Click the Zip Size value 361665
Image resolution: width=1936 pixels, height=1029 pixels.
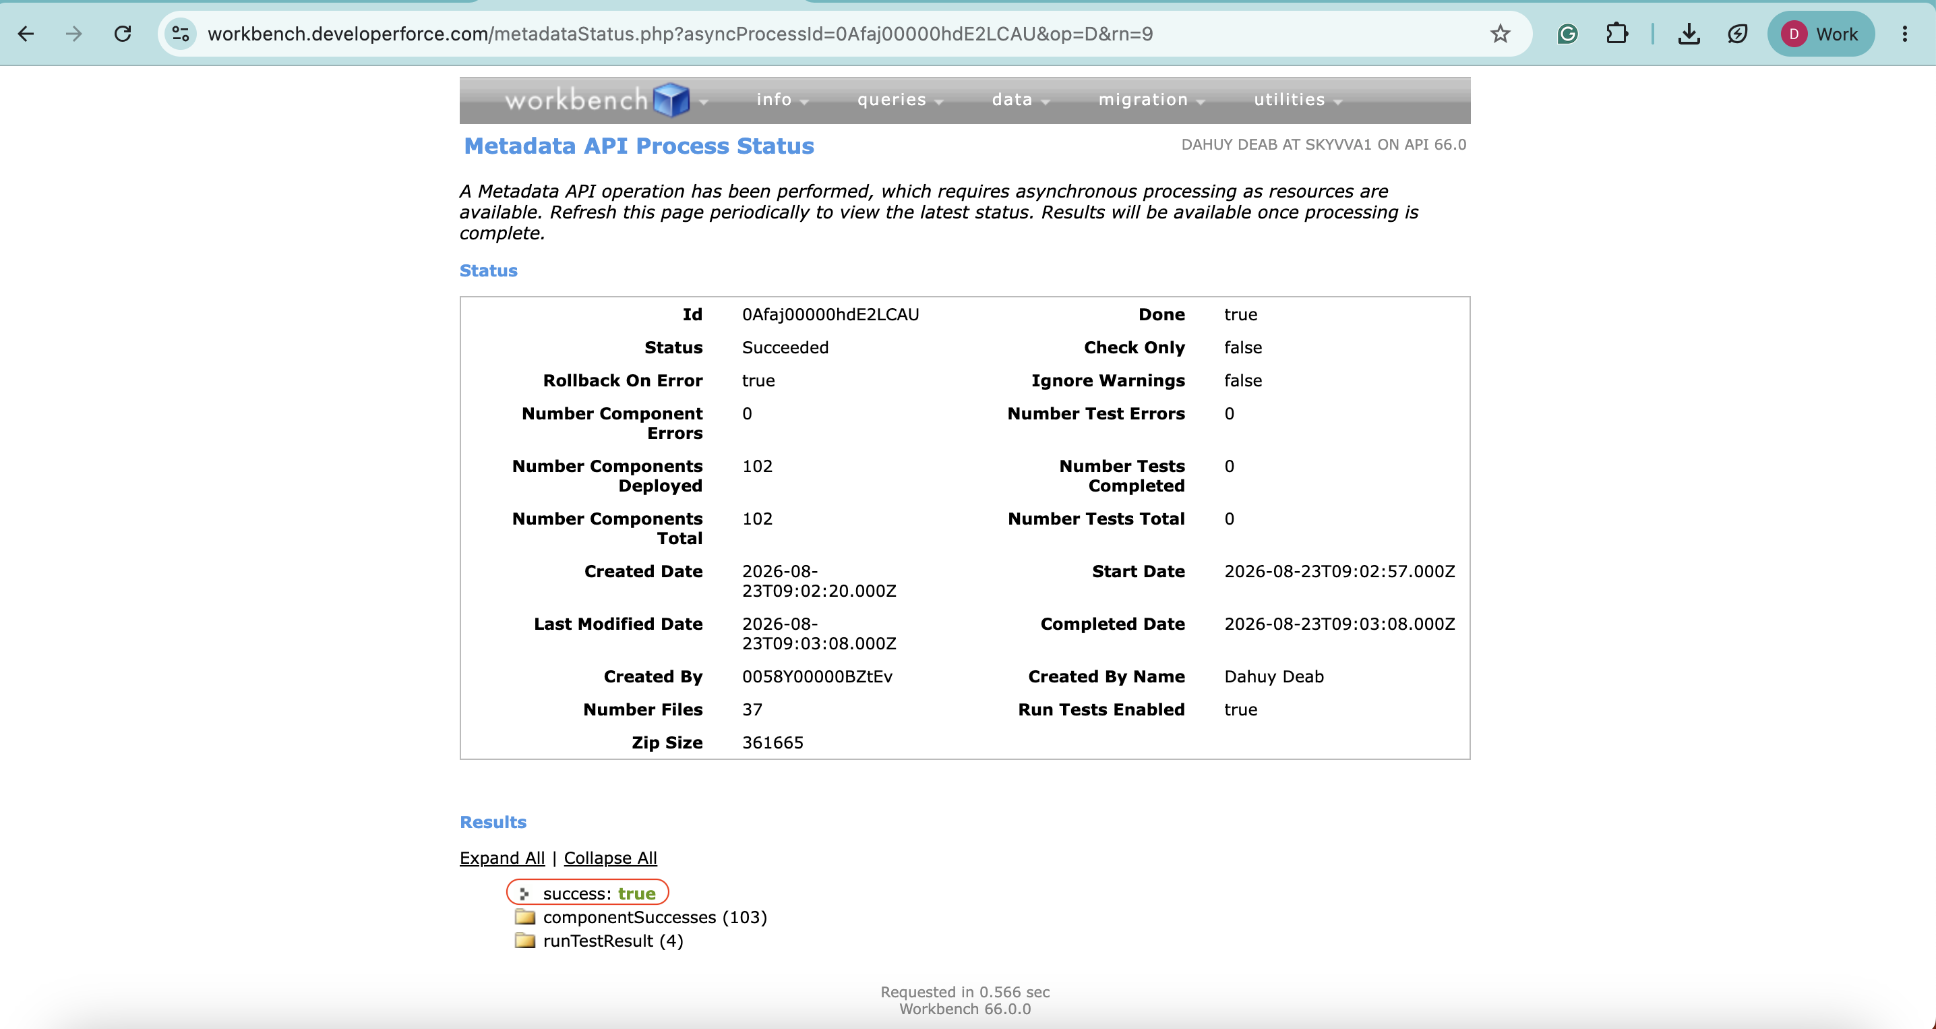[773, 742]
